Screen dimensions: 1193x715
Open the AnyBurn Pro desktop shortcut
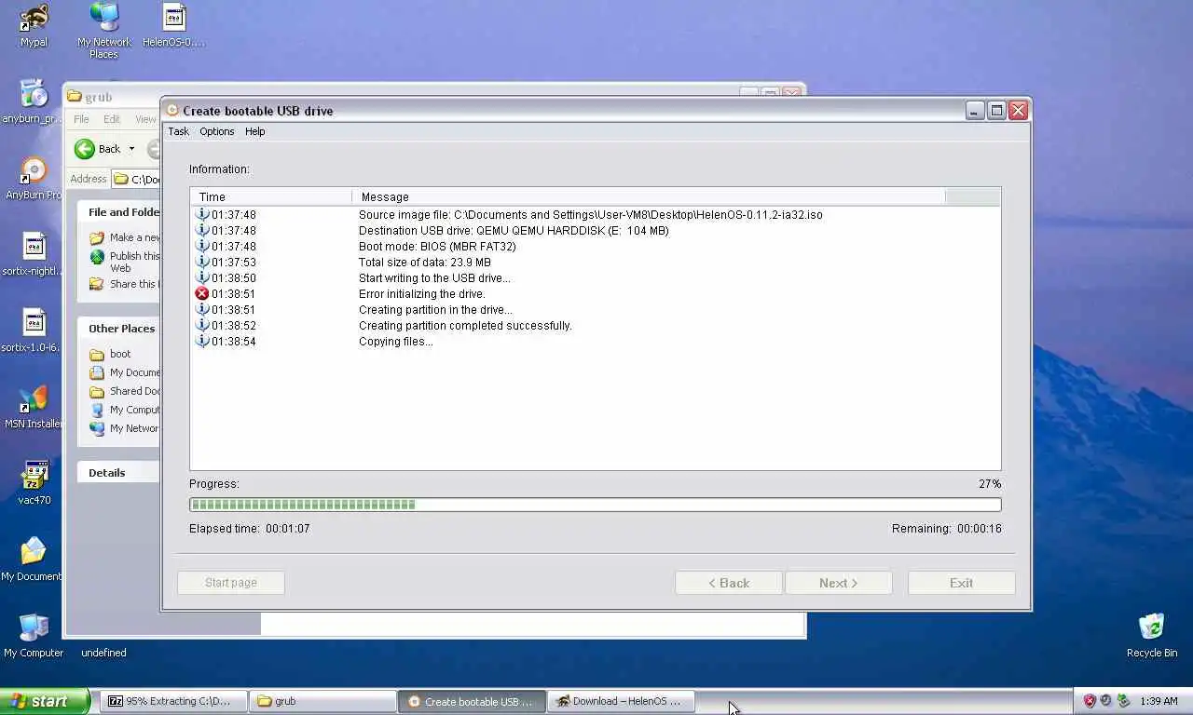point(34,178)
